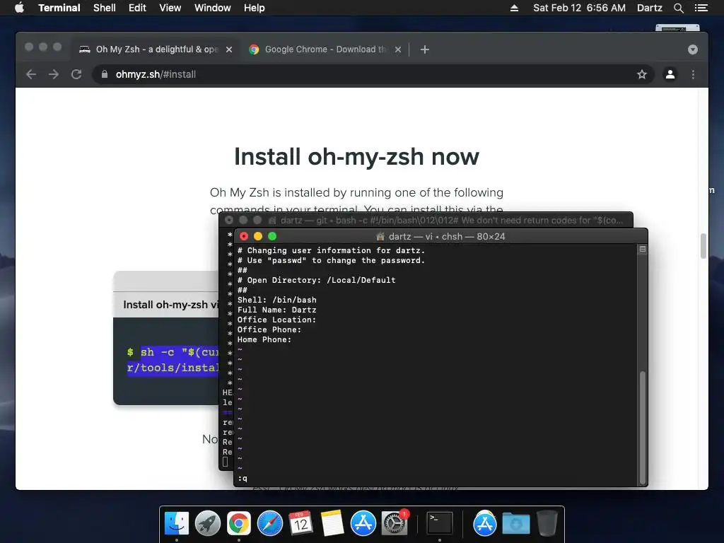This screenshot has width=724, height=543.
Task: Click the 'Shell: /bin/bash' line in vi
Action: 277,300
